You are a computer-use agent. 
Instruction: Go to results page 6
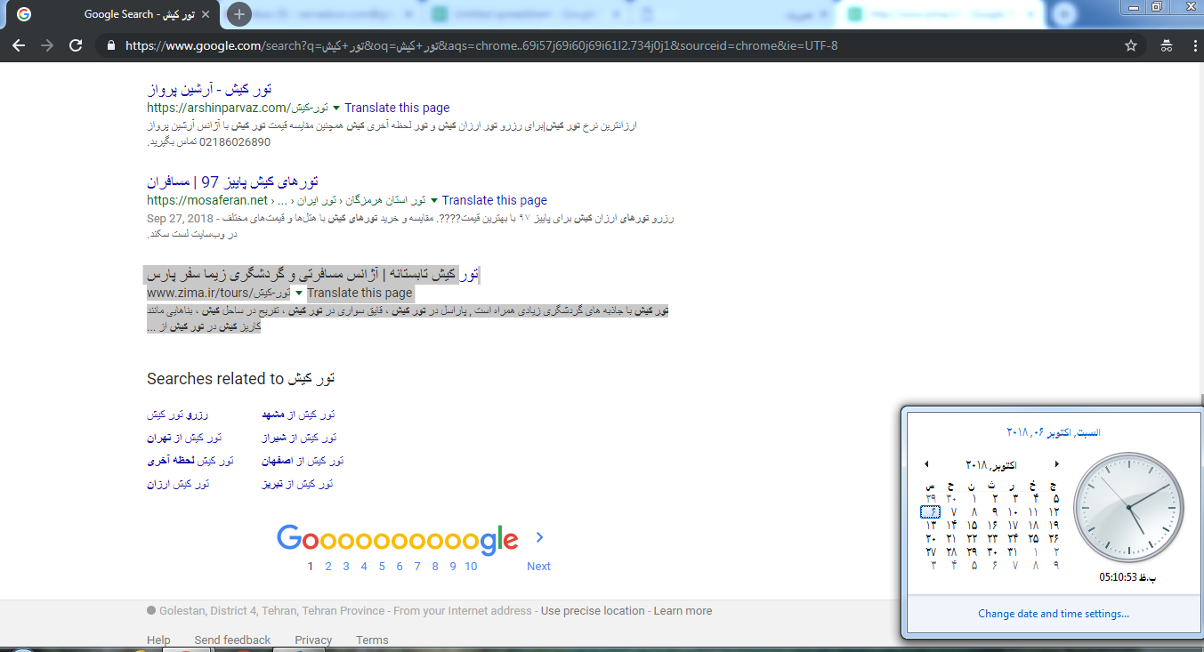point(400,566)
